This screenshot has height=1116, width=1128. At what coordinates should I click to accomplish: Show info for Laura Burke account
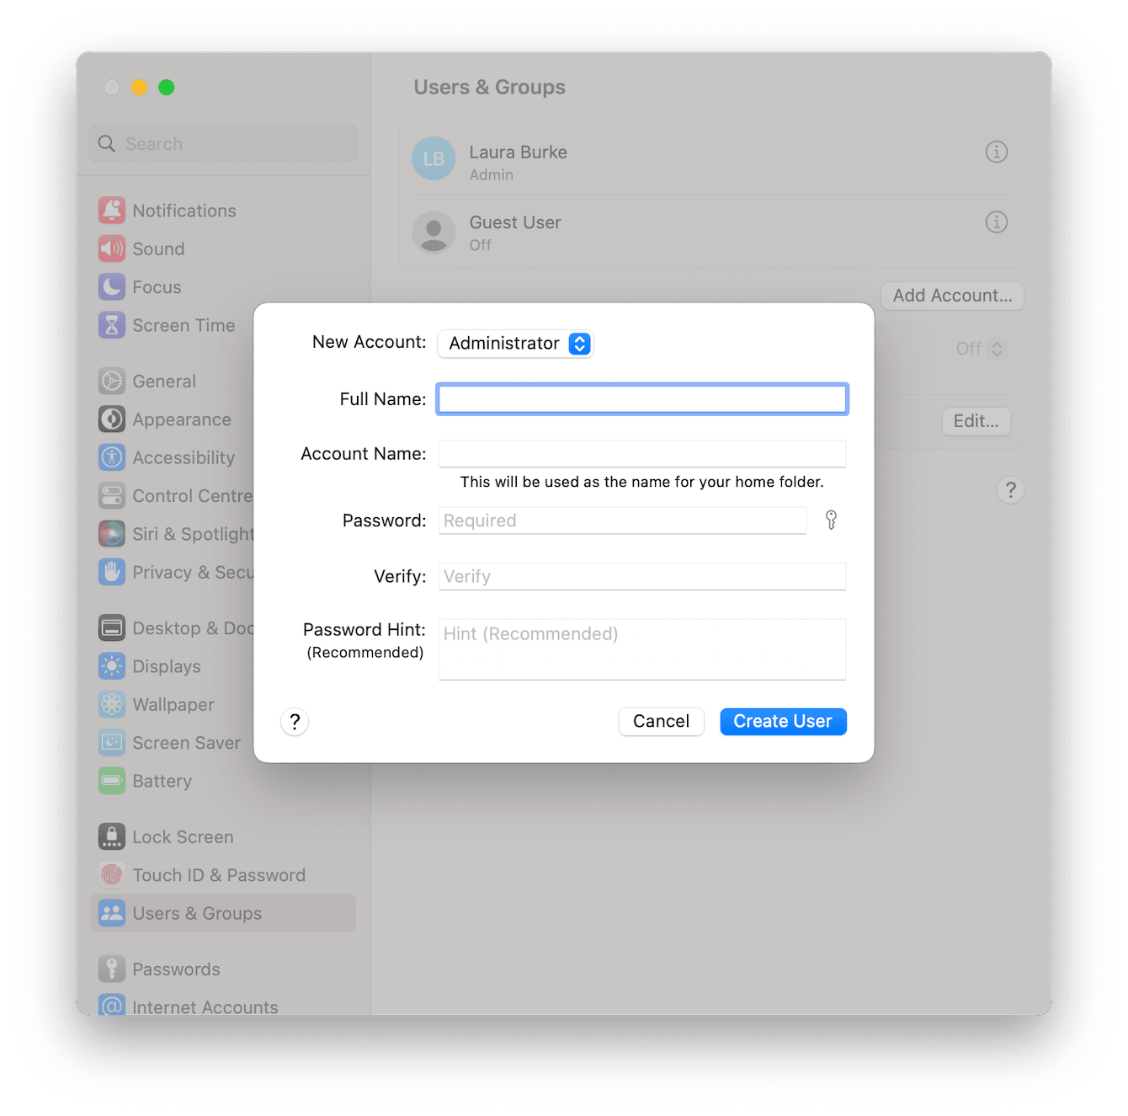click(997, 152)
